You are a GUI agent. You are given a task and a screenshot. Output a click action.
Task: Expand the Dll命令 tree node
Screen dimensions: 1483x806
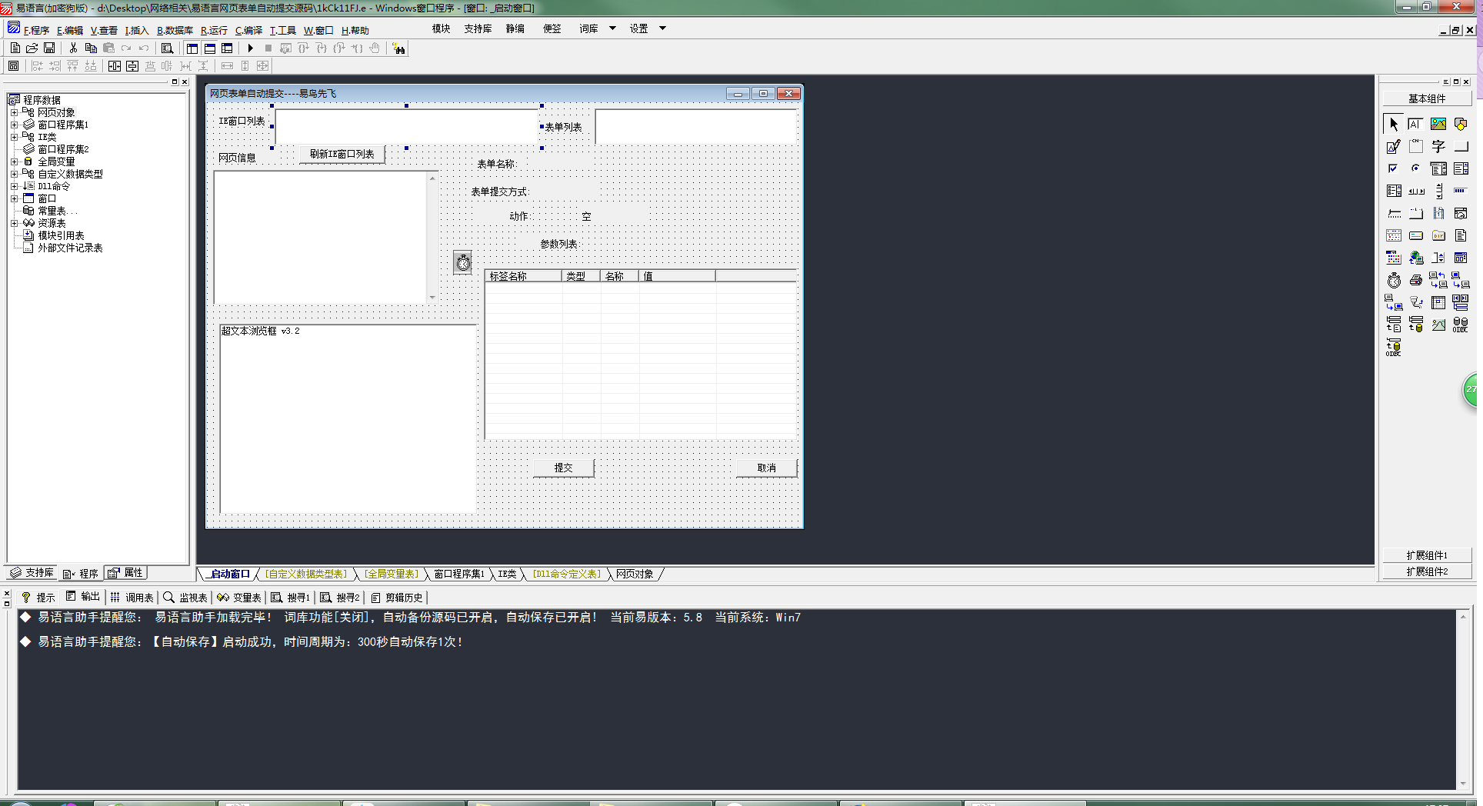(x=14, y=186)
